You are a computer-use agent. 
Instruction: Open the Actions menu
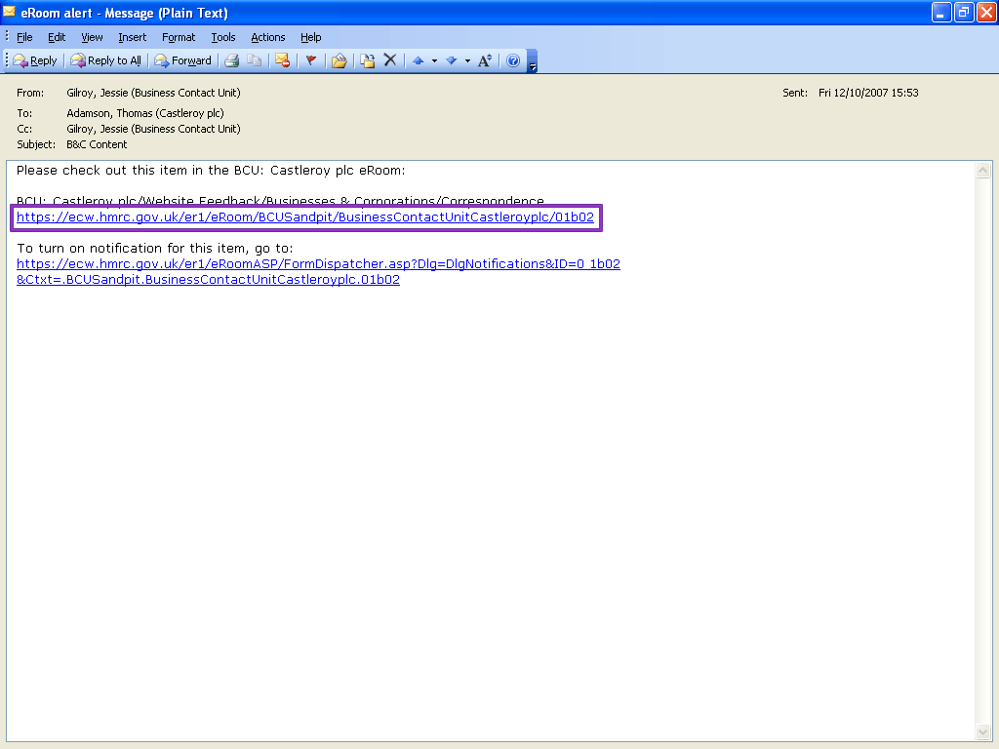point(267,37)
